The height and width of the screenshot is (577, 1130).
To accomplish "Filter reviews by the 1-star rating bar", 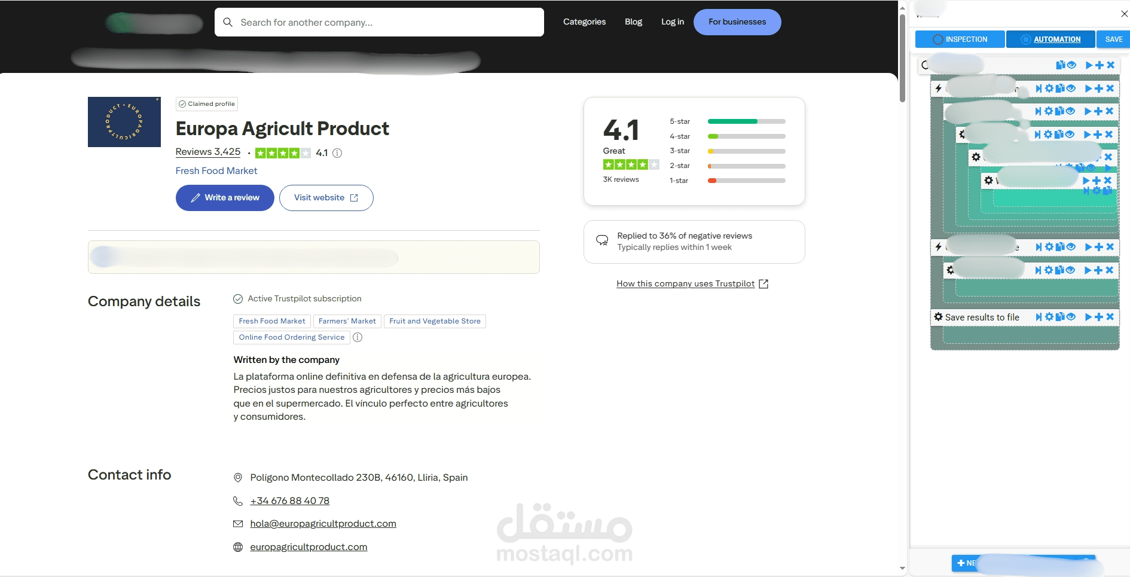I will pos(746,181).
